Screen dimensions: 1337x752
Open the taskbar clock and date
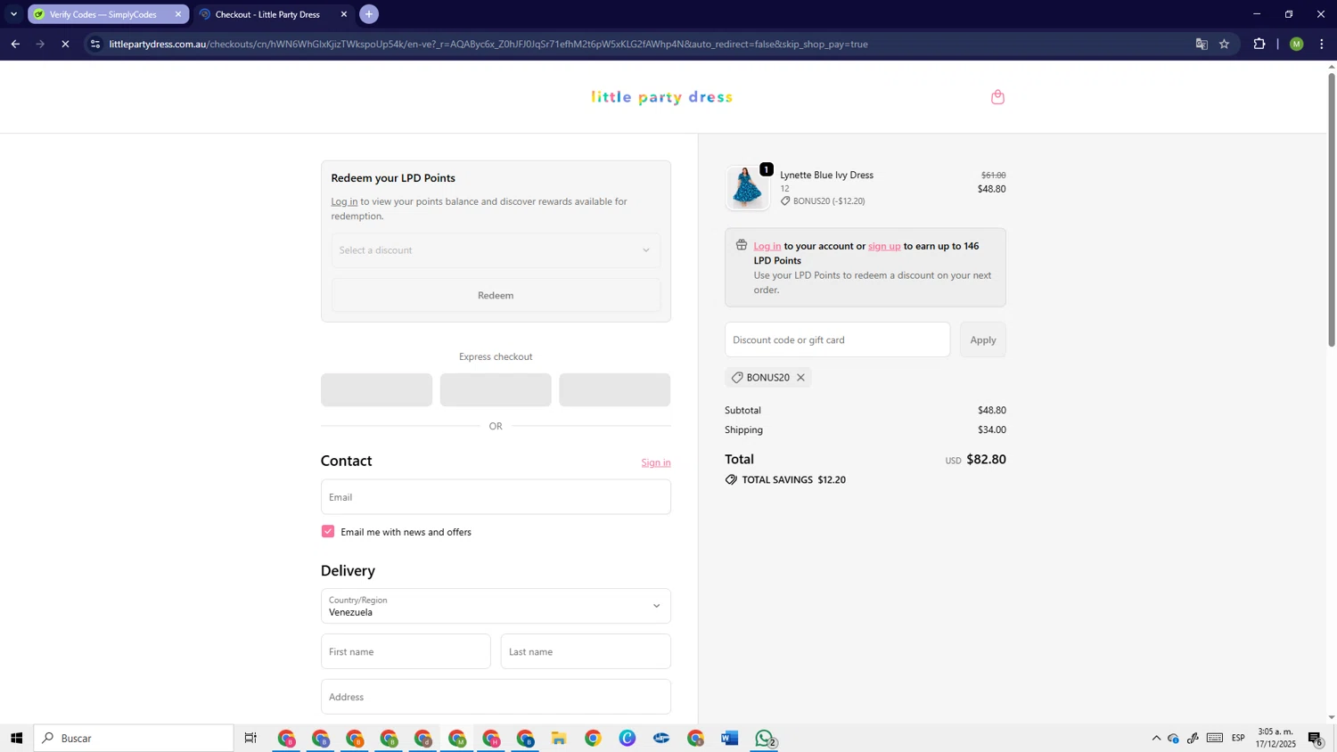(1275, 738)
